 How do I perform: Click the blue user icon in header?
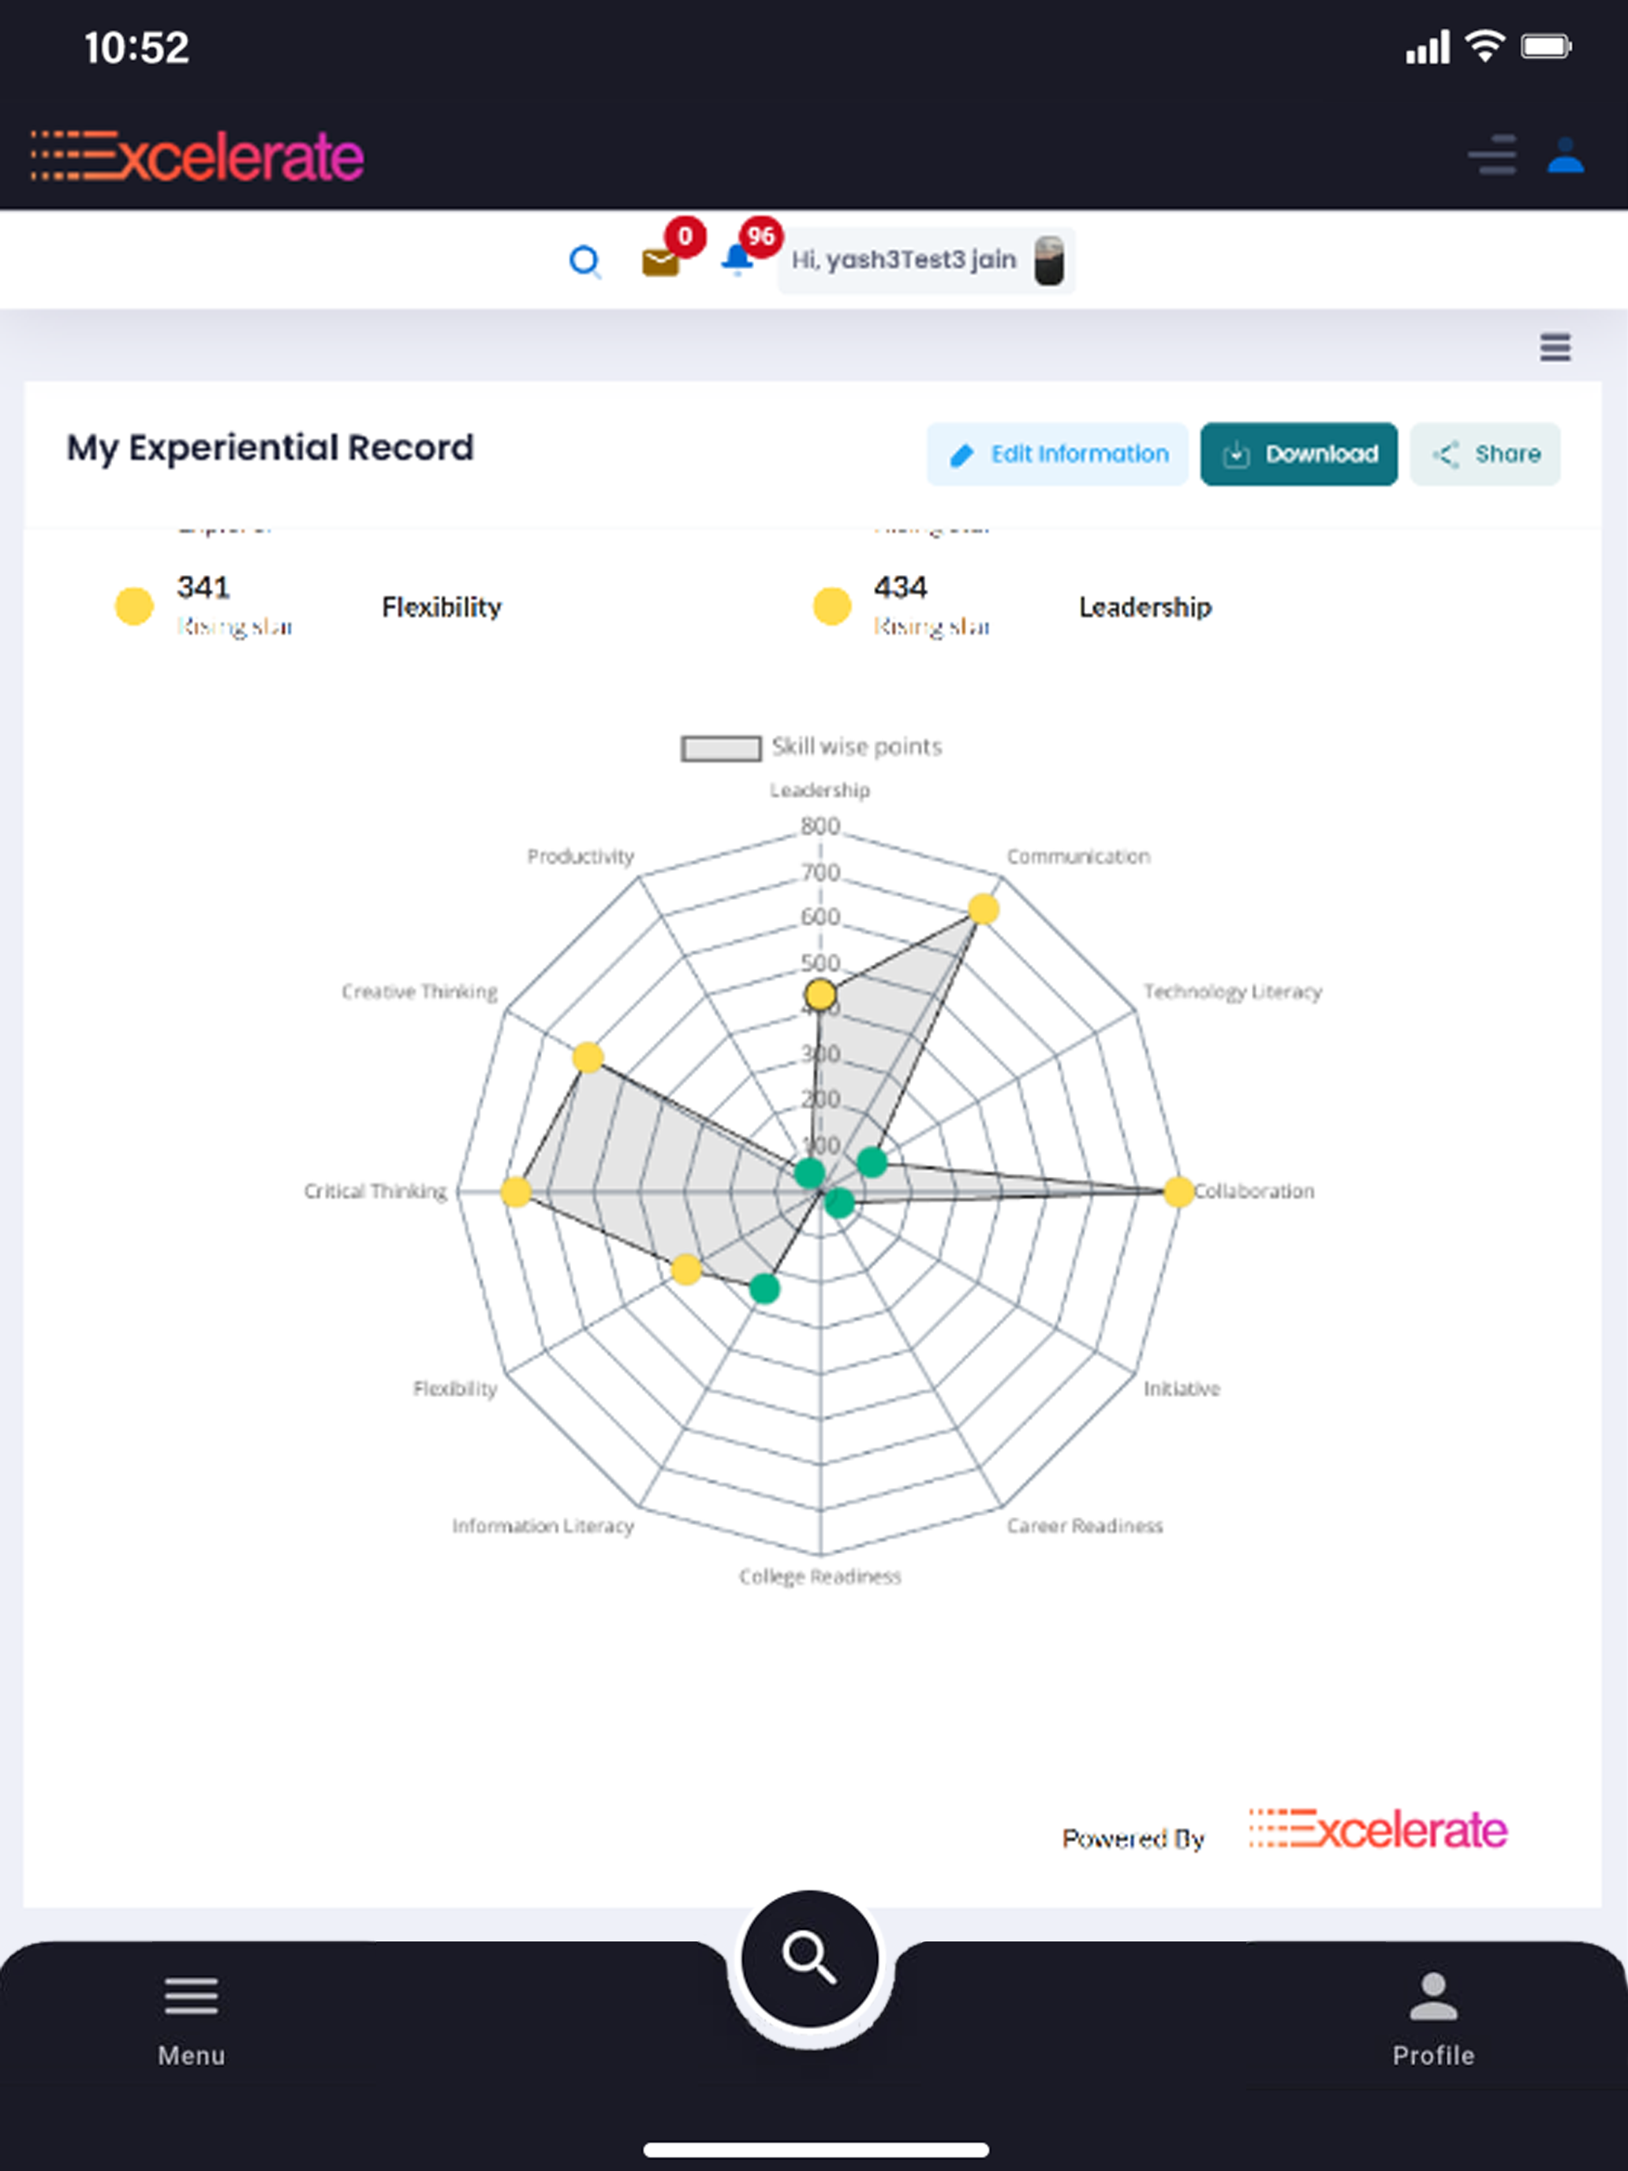(1565, 155)
